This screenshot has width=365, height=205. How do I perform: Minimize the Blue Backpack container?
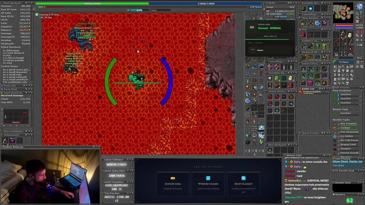(294, 145)
